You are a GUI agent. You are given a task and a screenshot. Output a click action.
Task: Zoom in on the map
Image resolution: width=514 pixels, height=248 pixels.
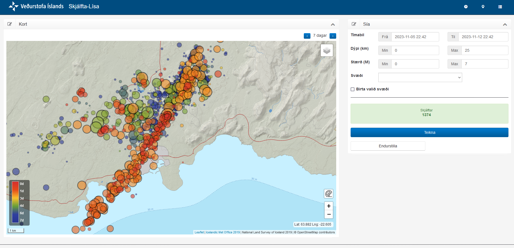tap(329, 206)
